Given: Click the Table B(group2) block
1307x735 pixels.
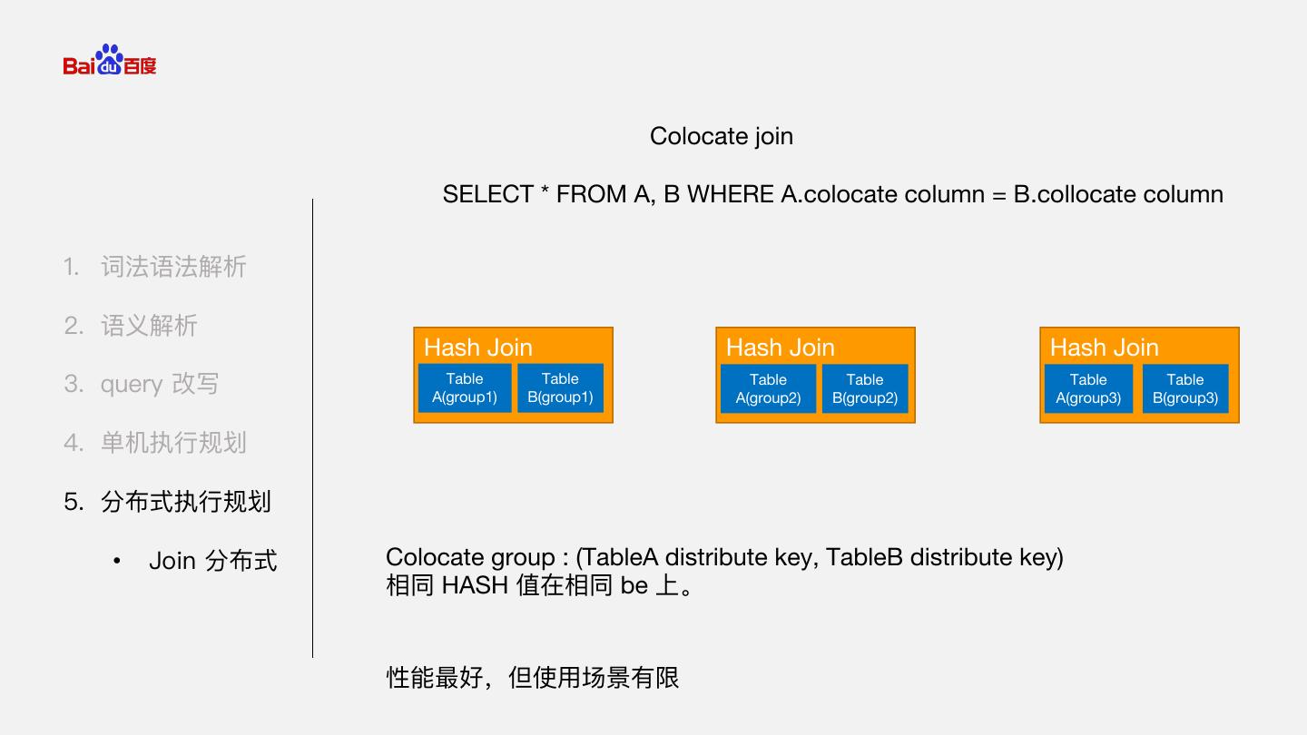Looking at the screenshot, I should (x=865, y=388).
